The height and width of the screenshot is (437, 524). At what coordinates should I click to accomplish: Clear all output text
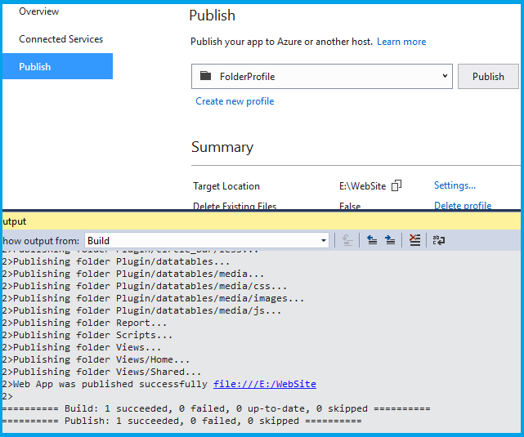coord(414,240)
